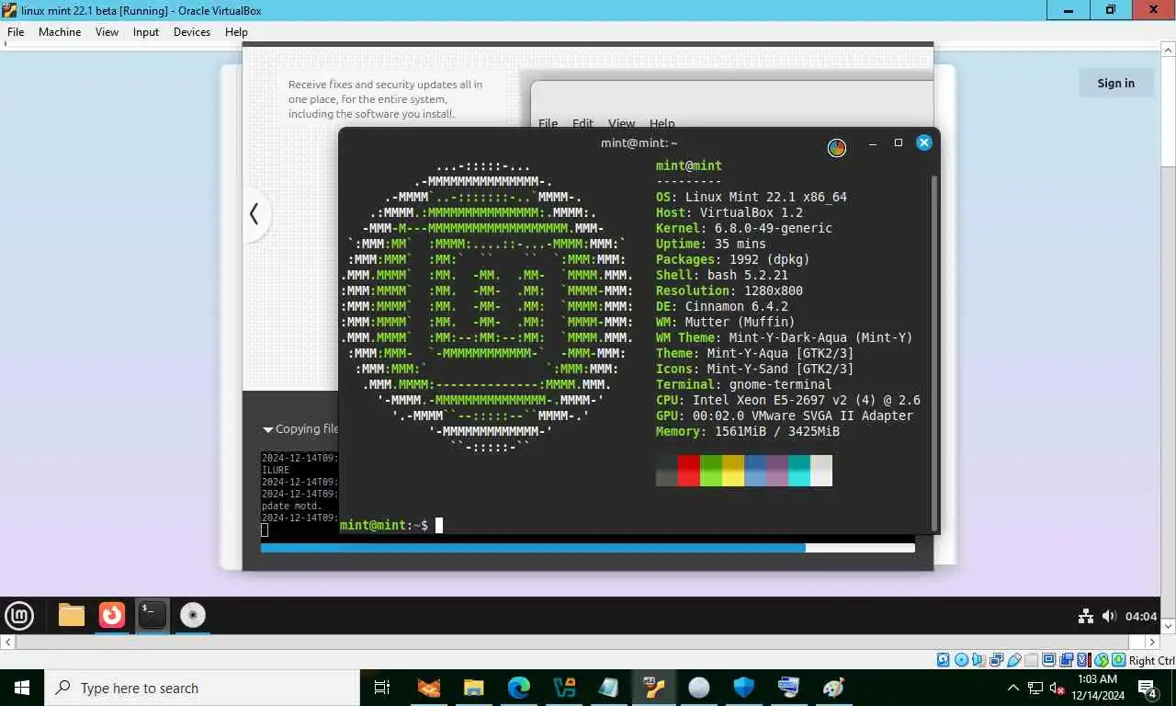
Task: Click VirtualBox network adapters status icon
Action: [x=996, y=660]
